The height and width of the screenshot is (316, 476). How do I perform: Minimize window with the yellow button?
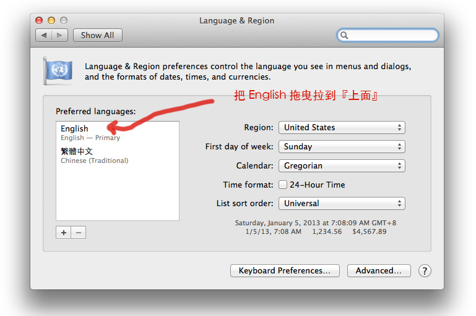click(51, 20)
